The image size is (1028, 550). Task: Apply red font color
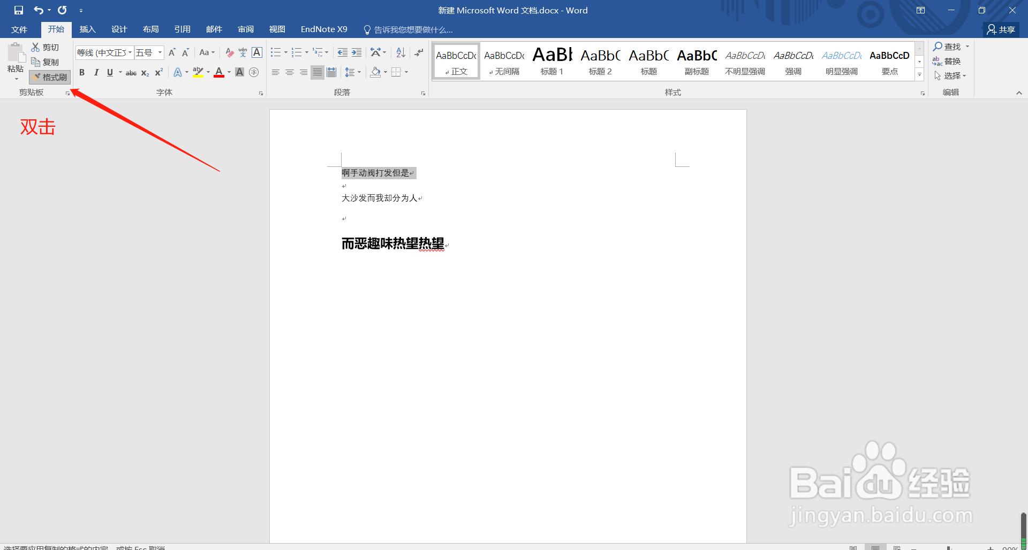(x=219, y=72)
